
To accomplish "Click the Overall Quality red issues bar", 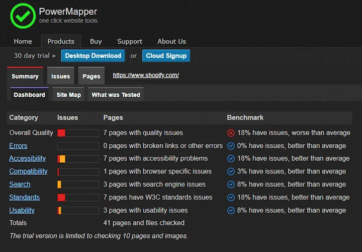I will click(61, 133).
